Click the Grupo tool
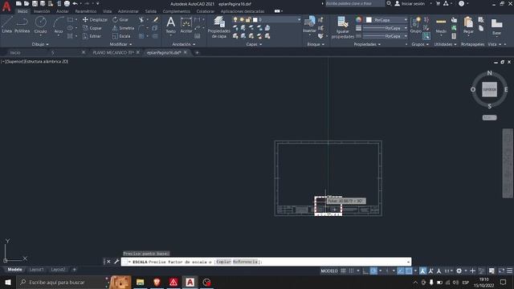The width and height of the screenshot is (514, 289). point(416,25)
